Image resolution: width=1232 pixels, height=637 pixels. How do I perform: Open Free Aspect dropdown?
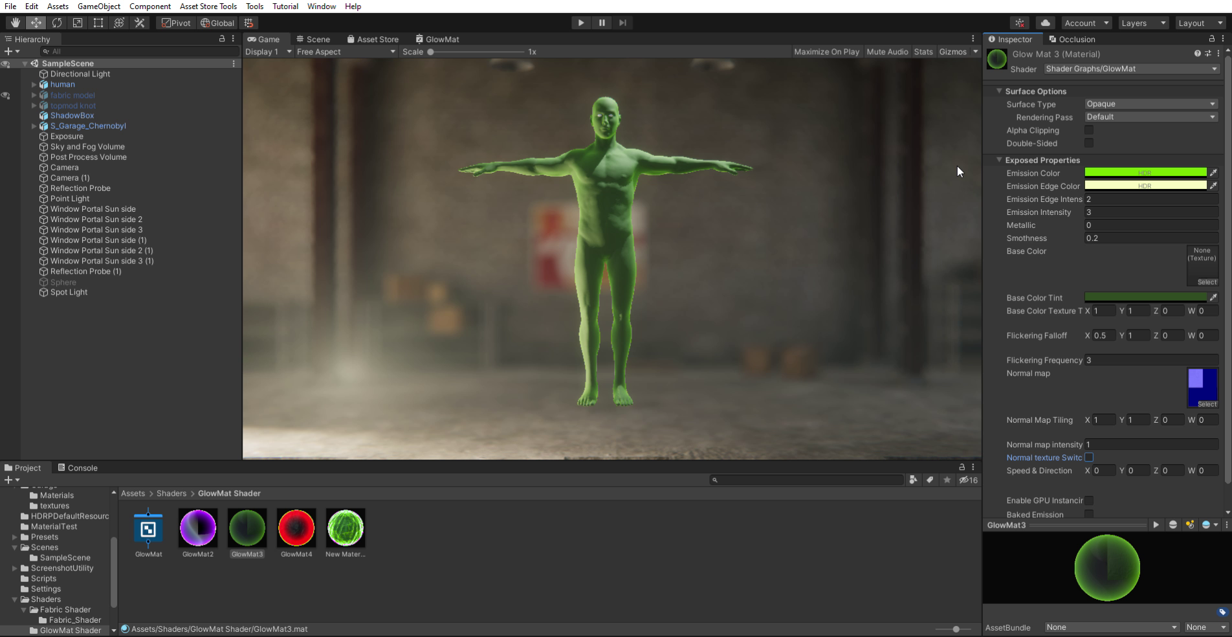point(346,52)
